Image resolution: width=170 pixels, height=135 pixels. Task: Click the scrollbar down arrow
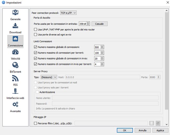pyautogui.click(x=167, y=124)
